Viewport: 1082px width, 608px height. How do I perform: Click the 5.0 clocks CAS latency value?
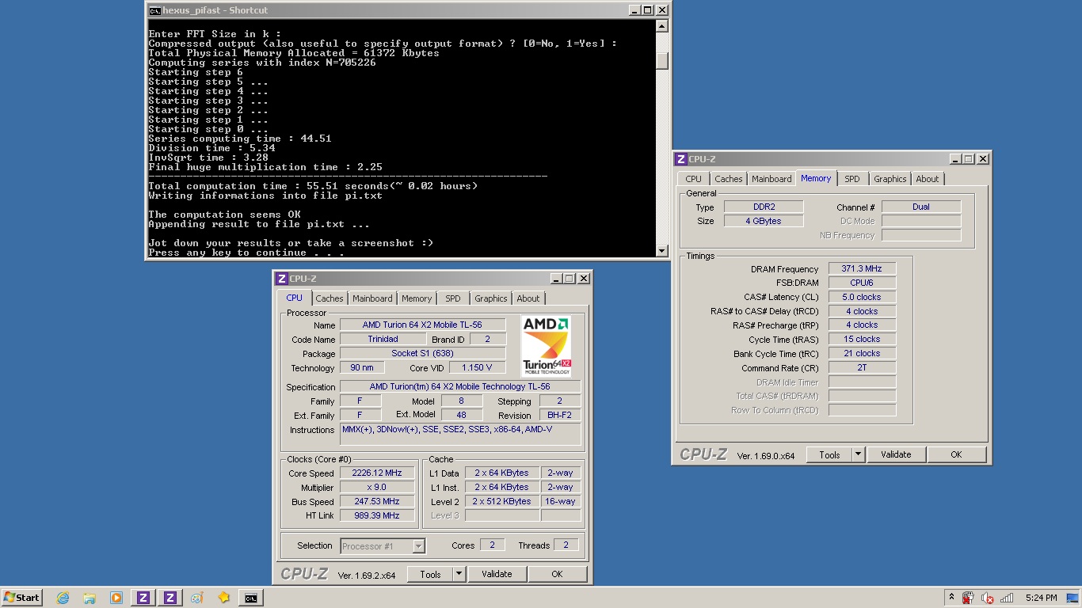(x=862, y=297)
